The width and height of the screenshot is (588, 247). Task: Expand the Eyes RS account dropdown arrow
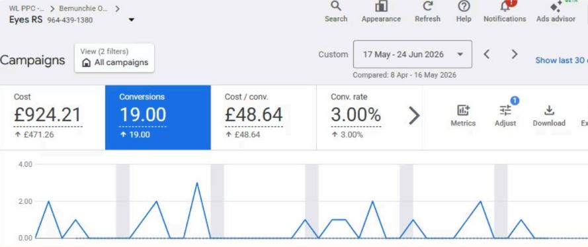point(131,20)
